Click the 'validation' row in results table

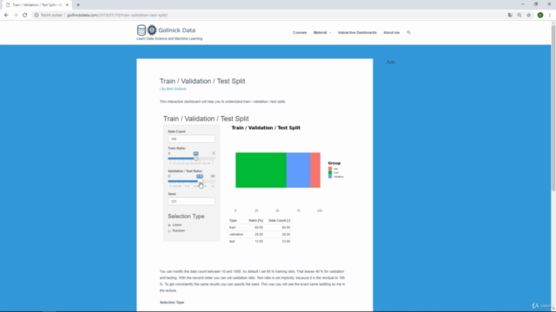[260, 234]
